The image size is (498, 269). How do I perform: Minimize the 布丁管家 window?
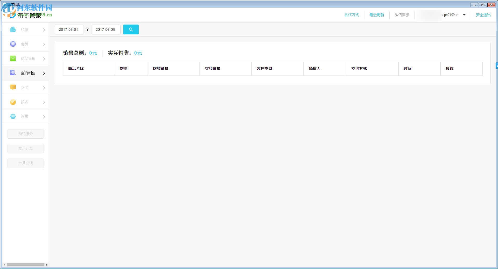(474, 5)
